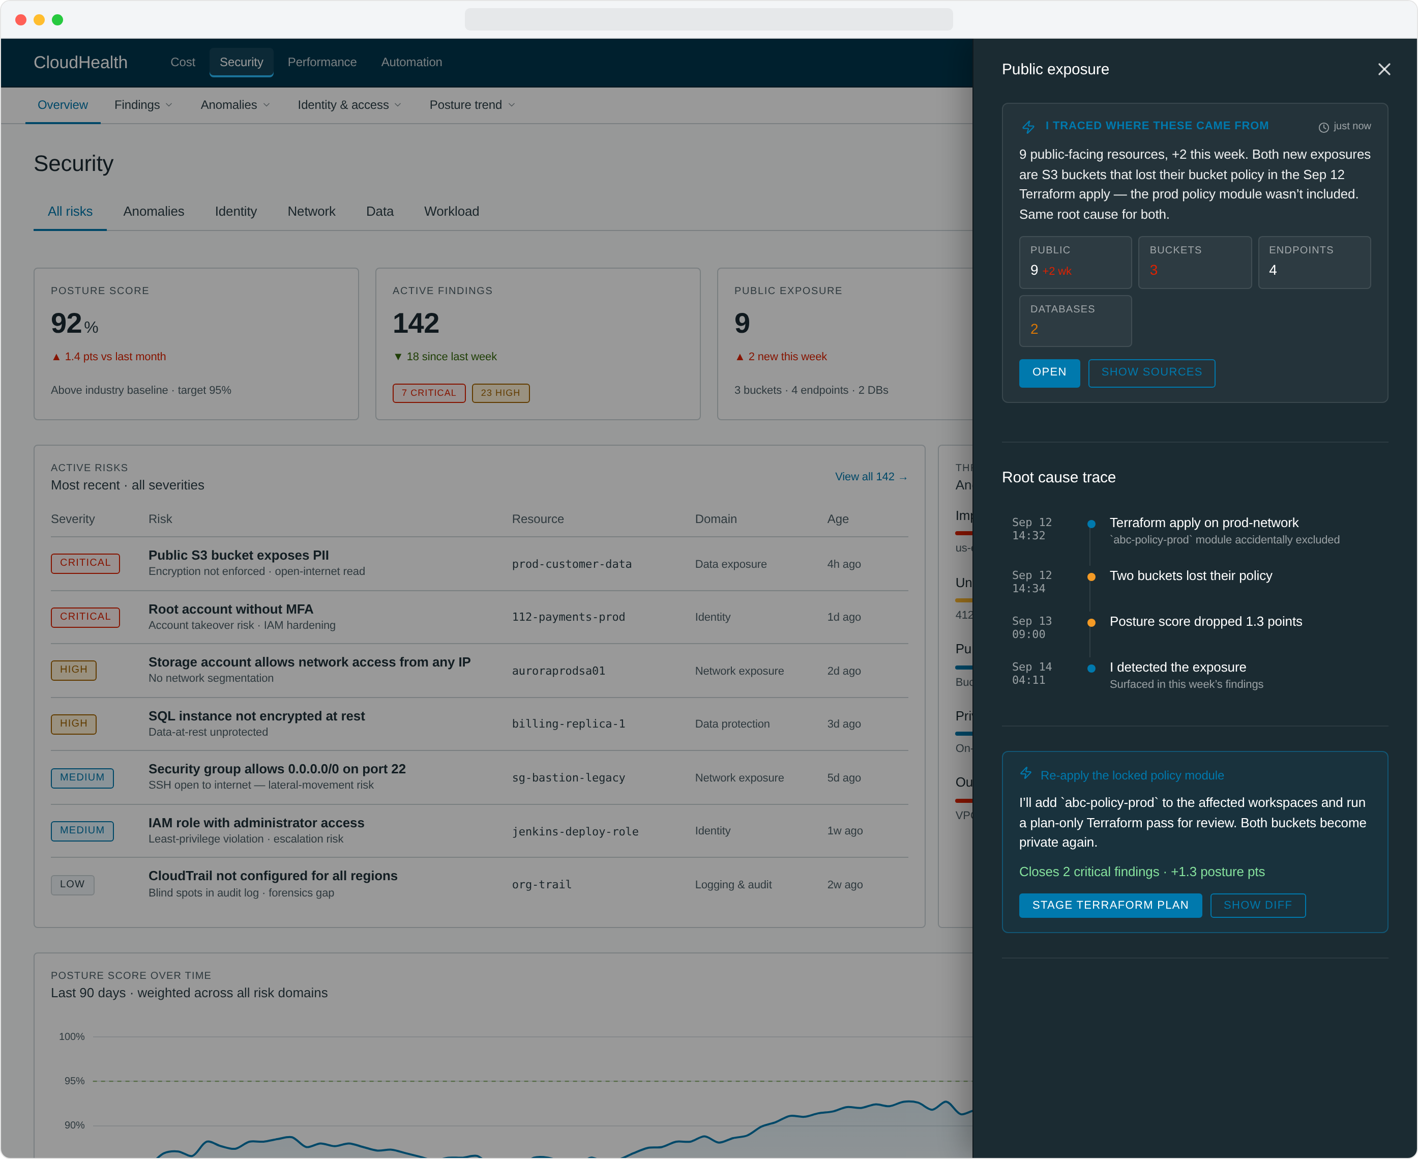Click the 7 CRITICAL badge
The width and height of the screenshot is (1418, 1159).
428,393
